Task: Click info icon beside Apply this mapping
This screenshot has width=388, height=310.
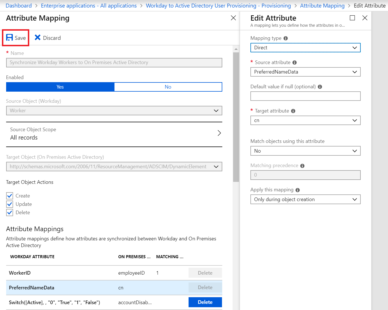Action: pyautogui.click(x=297, y=190)
